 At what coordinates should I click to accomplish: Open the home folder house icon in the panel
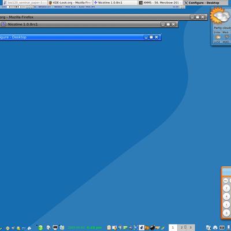pyautogui.click(x=49, y=228)
